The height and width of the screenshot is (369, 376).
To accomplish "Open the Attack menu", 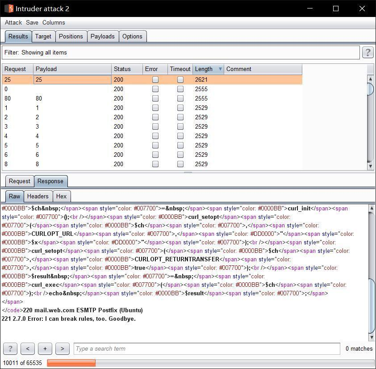I will click(13, 22).
